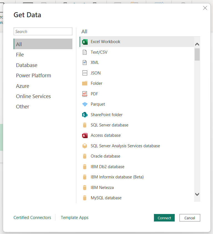Image resolution: width=213 pixels, height=234 pixels.
Task: Select the Access database connector
Action: pos(105,135)
